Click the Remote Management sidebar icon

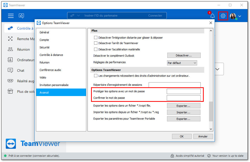point(10,39)
